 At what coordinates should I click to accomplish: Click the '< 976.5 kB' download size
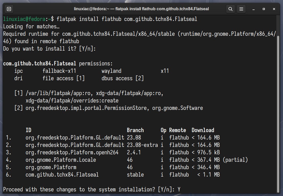pyautogui.click(x=205, y=152)
